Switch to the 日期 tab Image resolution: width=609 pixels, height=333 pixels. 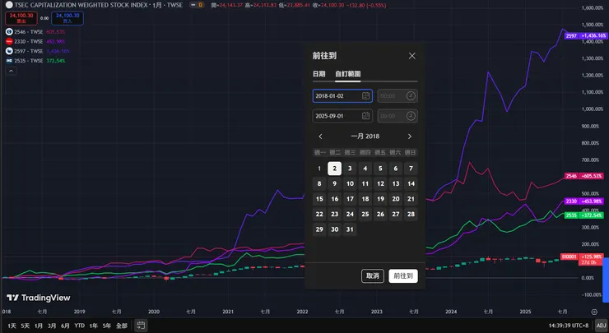[318, 74]
